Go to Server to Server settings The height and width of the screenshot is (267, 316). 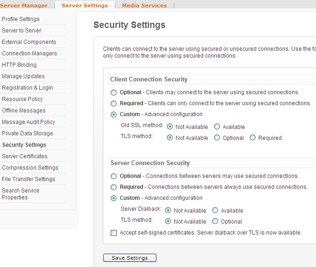21,31
